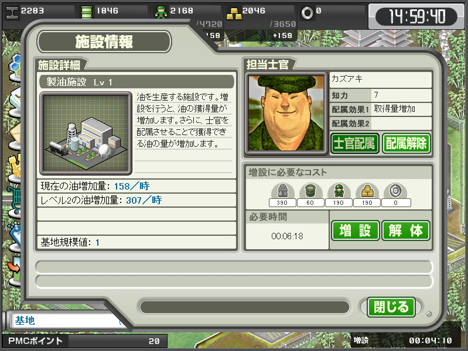The width and height of the screenshot is (468, 351).
Task: Click the green oil barrel resource icon
Action: click(87, 12)
